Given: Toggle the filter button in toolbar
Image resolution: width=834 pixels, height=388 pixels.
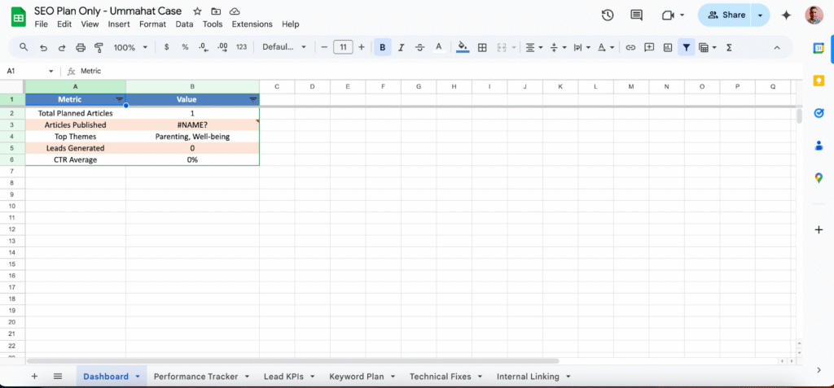Looking at the screenshot, I should pos(687,47).
